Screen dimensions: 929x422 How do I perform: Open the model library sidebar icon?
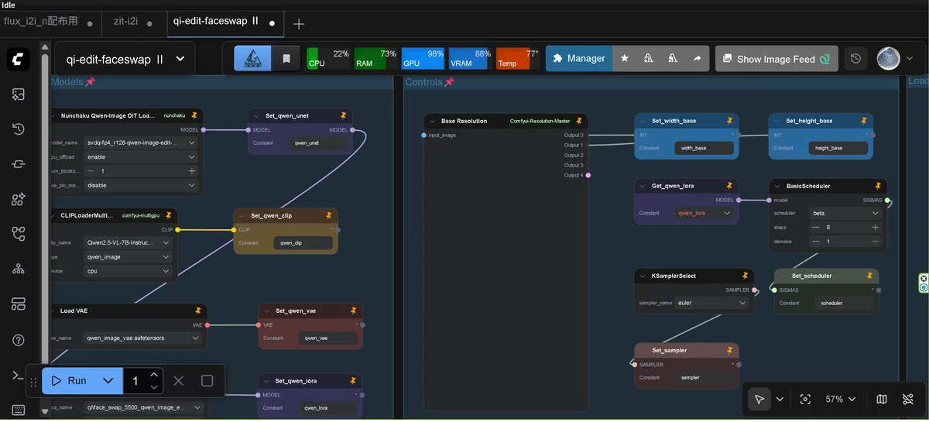coord(19,199)
